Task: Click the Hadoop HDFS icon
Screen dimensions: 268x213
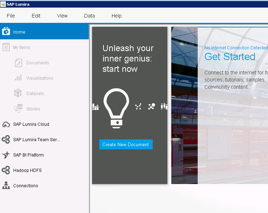Action: (6, 170)
